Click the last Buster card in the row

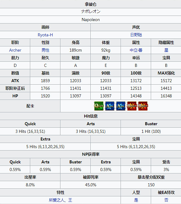[x=143, y=106]
